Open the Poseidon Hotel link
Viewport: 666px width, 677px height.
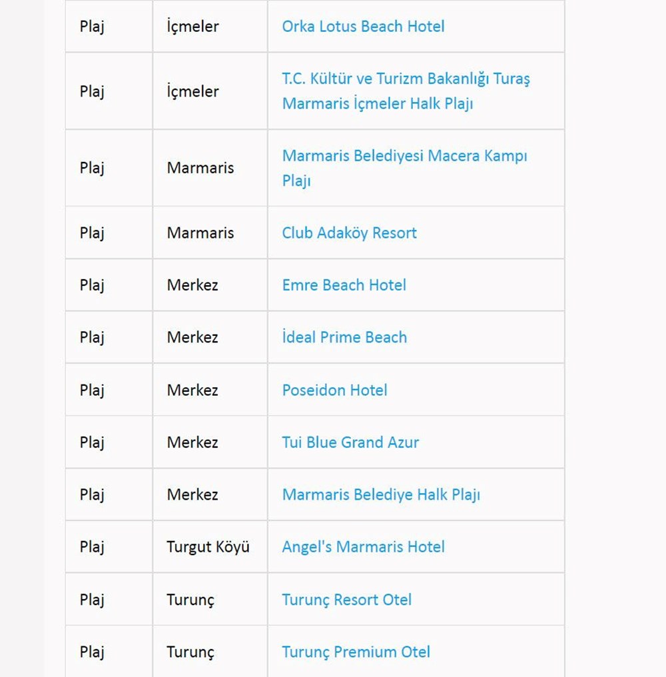pos(334,390)
